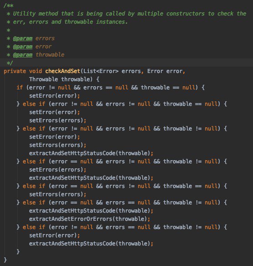This screenshot has height=266, width=253.
Task: Click 'throwable' in the @param comment
Action: 50,55
